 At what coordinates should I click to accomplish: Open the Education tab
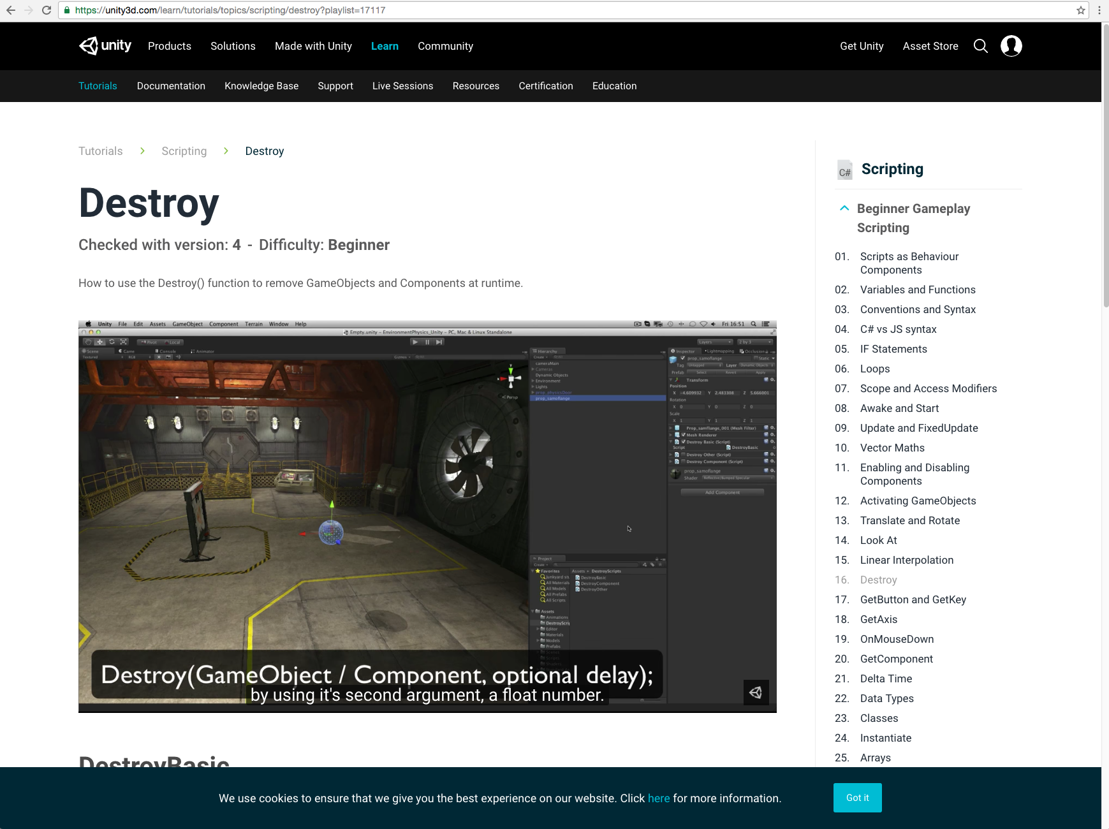click(x=614, y=86)
